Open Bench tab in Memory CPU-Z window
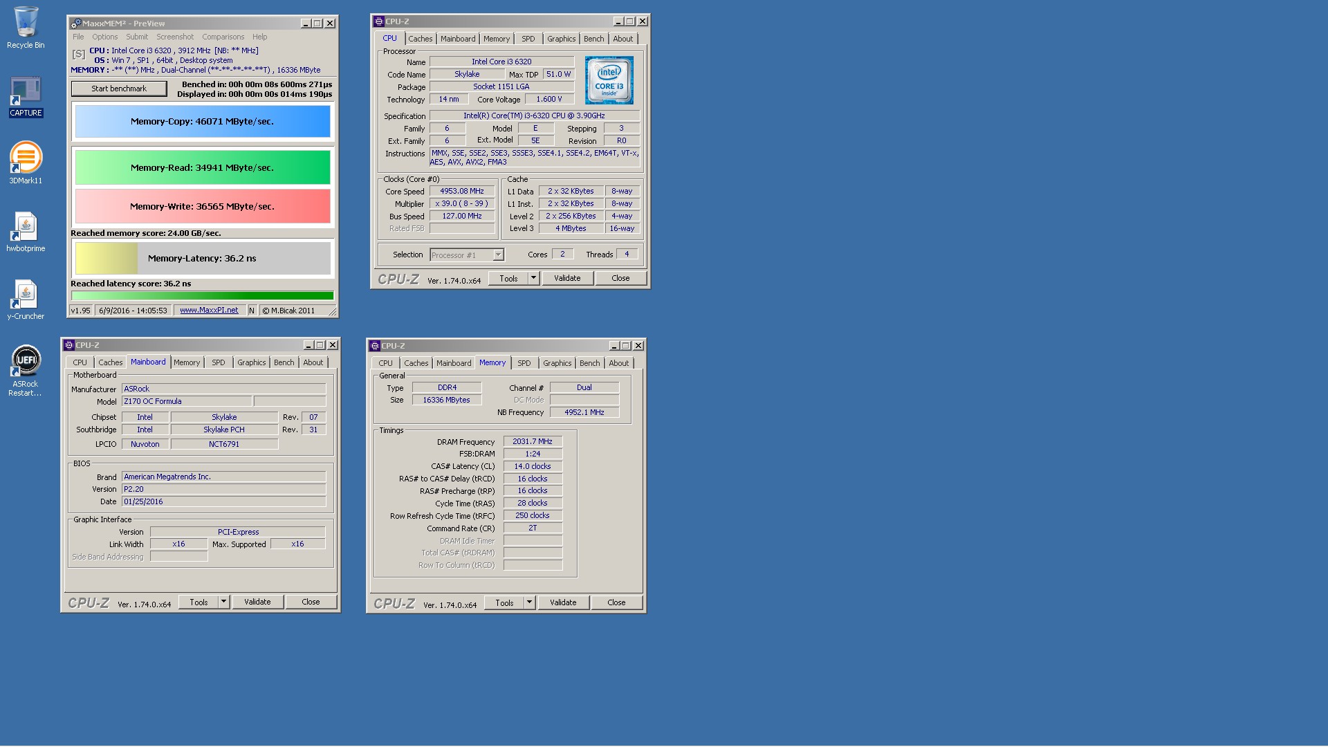This screenshot has width=1328, height=747. click(x=589, y=363)
